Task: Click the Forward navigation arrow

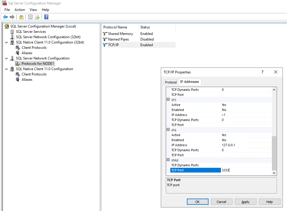Action: [x=11, y=17]
